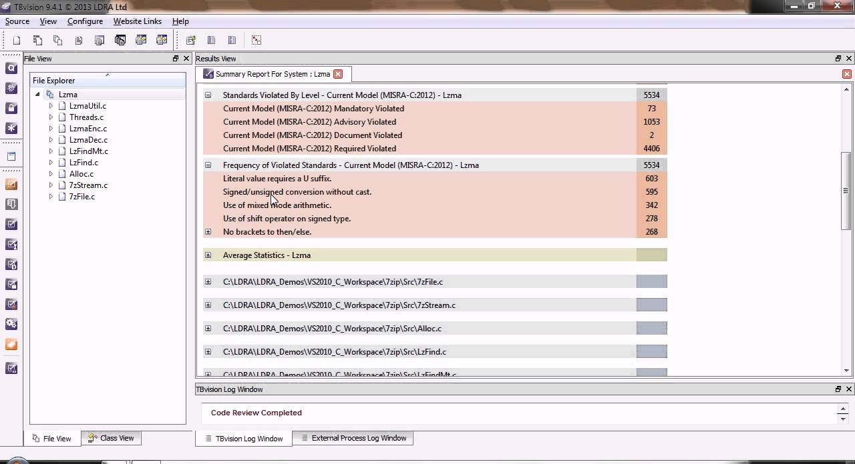Open the Help menu

coord(180,21)
